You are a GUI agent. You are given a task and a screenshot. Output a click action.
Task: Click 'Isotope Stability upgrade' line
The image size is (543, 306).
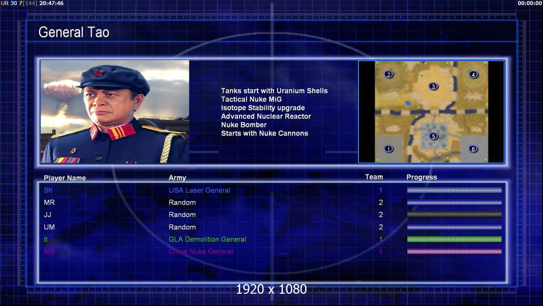pos(263,108)
